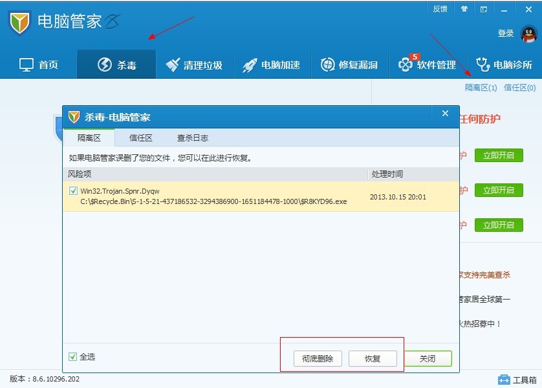Open the 信任区(0) trust zone link

point(519,88)
